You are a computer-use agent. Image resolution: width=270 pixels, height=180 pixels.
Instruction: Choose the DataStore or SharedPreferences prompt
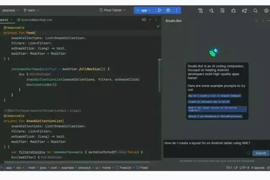tap(215, 116)
